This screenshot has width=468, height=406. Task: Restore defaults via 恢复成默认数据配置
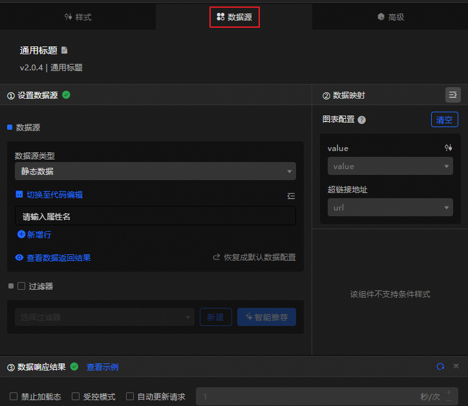(x=260, y=258)
